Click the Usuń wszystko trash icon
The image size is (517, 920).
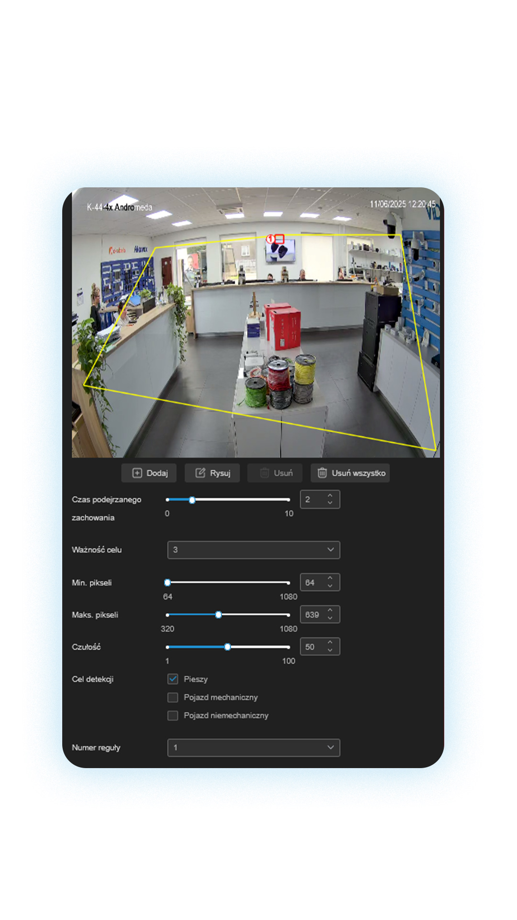point(322,473)
